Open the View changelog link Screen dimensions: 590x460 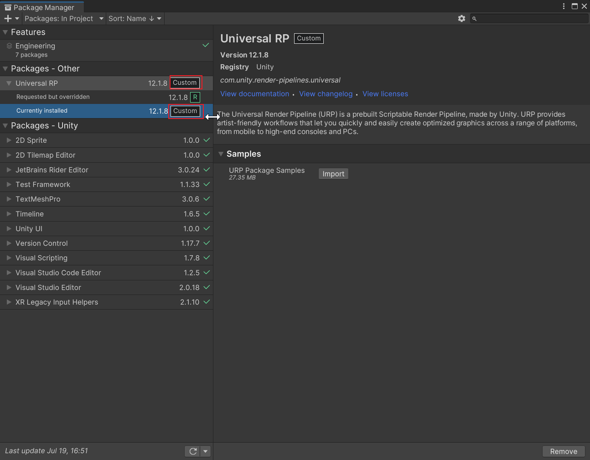(326, 93)
